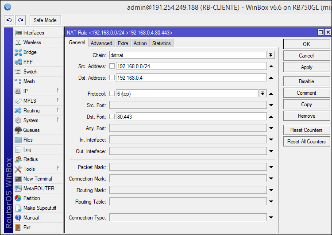This screenshot has height=235, width=332.
Task: Open the Protocol dropdown list
Action: coord(263,93)
